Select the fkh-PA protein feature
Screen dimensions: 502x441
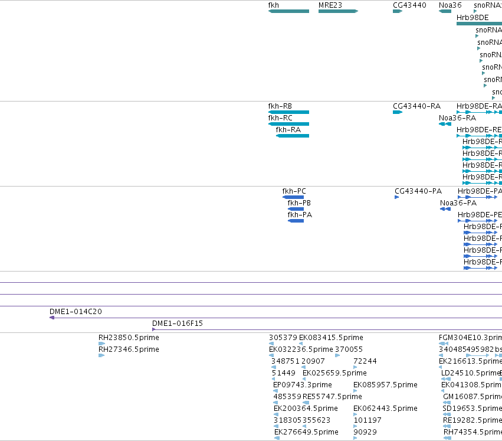(296, 221)
